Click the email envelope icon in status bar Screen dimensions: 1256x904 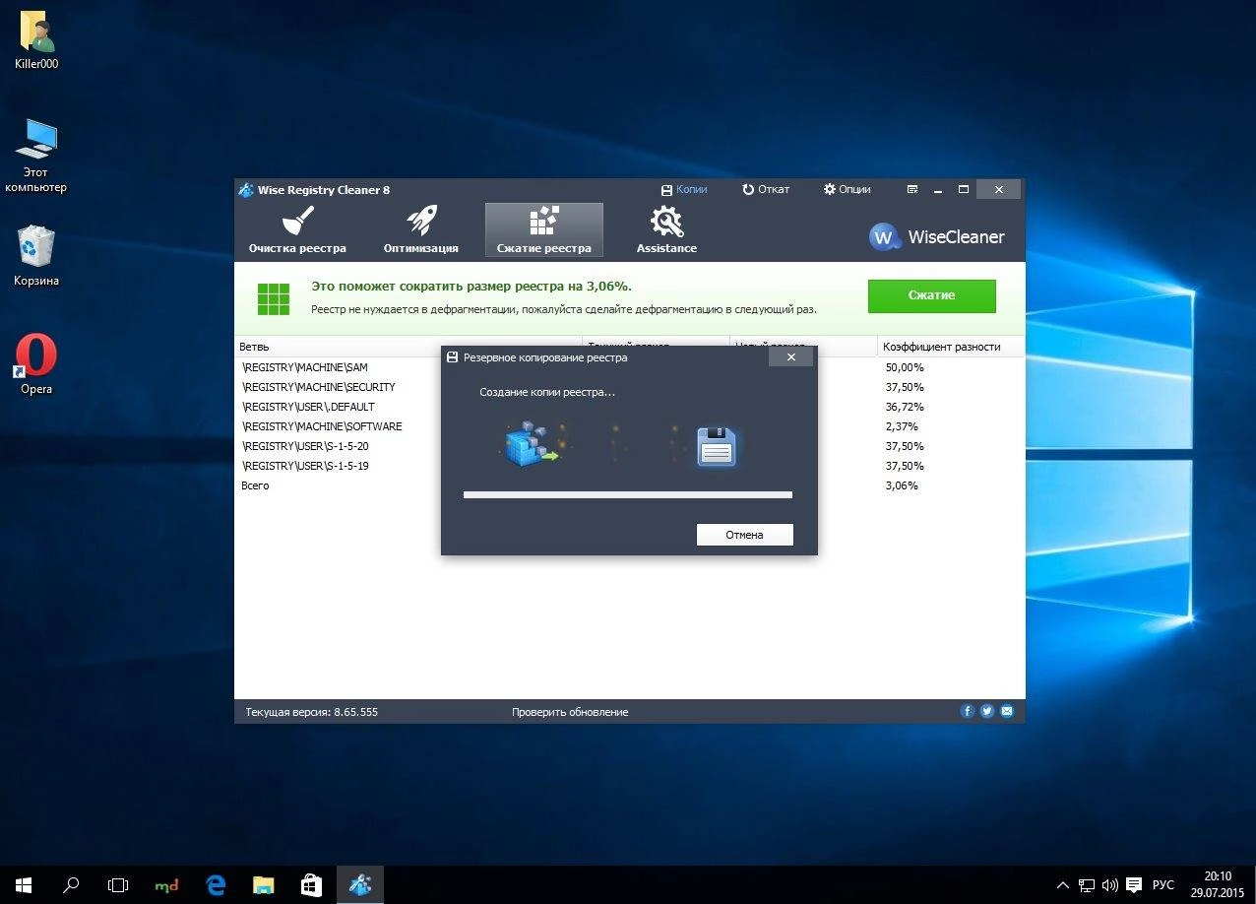(x=1007, y=711)
